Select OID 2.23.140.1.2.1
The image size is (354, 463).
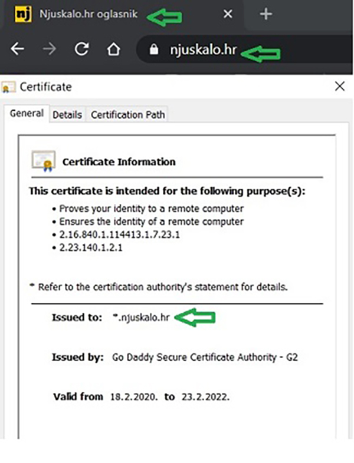point(91,247)
